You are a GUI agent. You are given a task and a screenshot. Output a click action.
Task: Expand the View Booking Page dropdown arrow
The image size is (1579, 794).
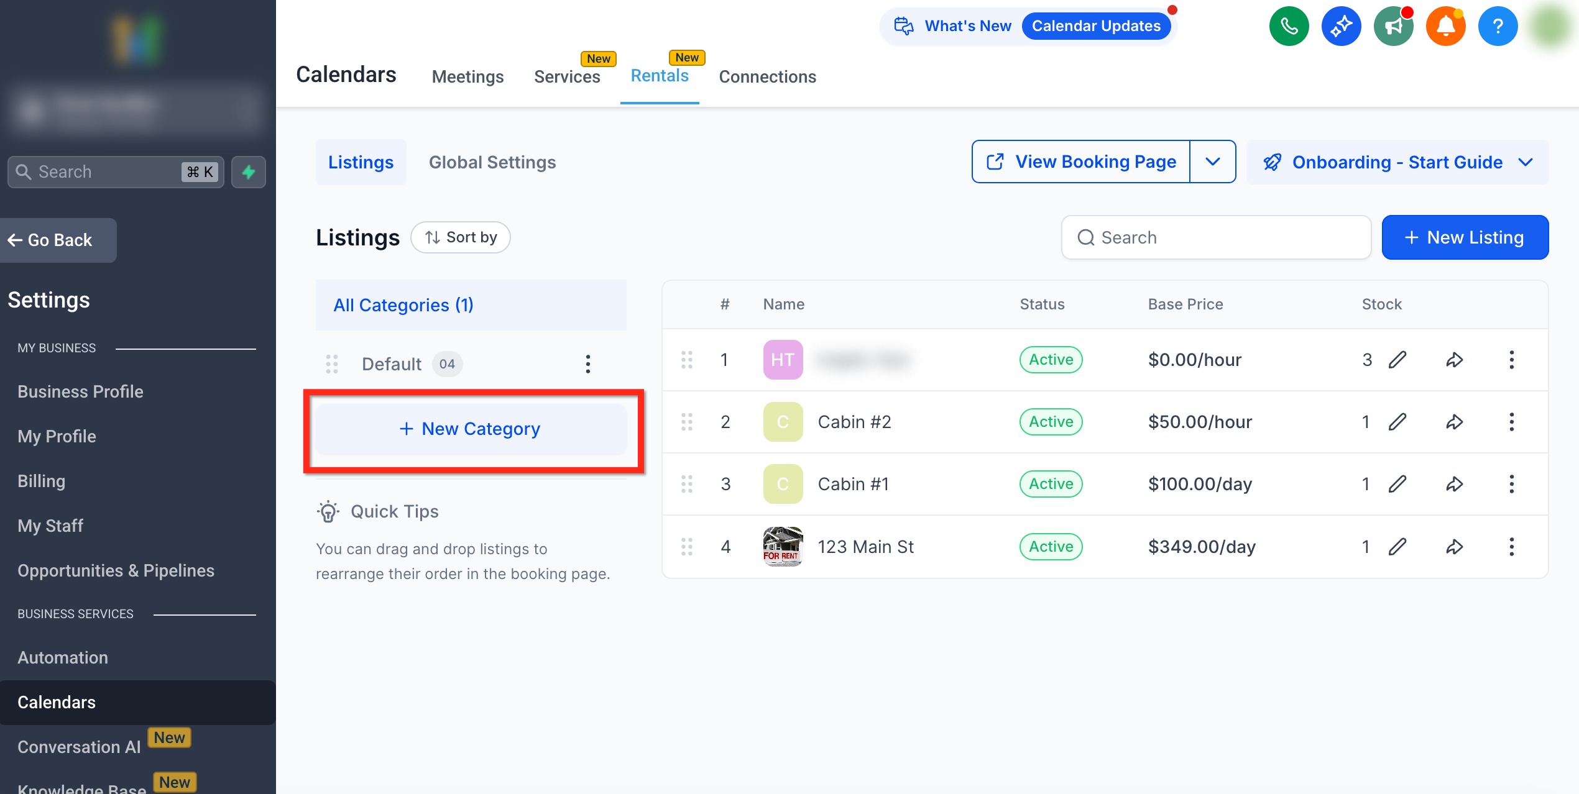click(x=1212, y=162)
